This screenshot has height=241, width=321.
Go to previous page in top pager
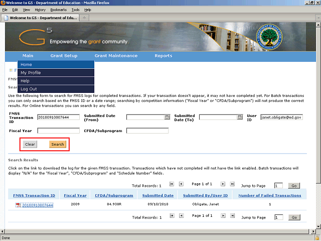tap(181, 184)
